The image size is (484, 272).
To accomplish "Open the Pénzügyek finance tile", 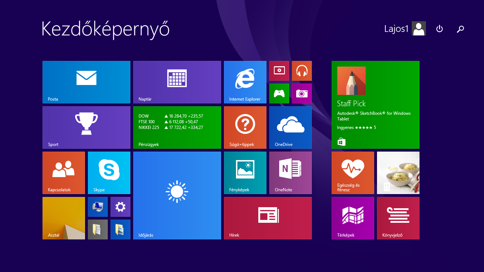I will coord(177,127).
